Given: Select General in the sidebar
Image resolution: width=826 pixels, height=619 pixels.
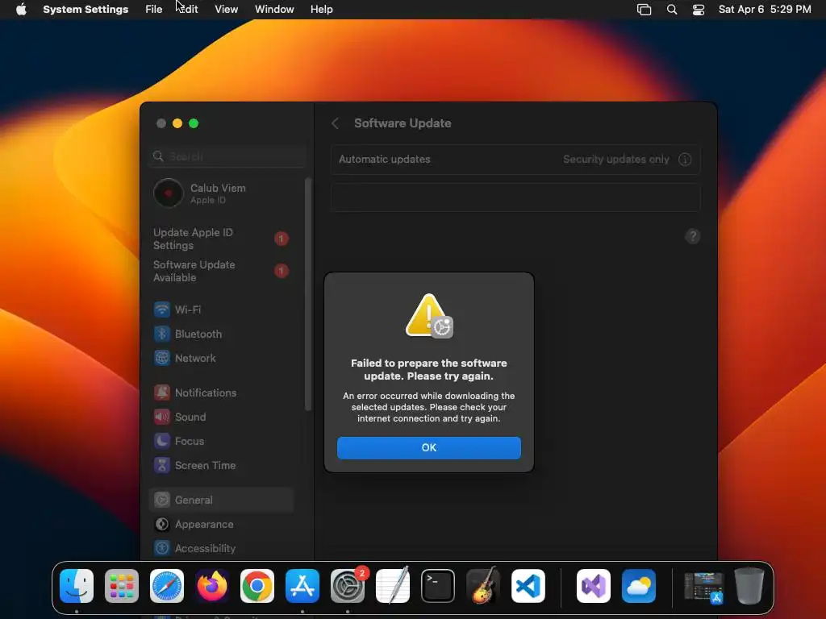Looking at the screenshot, I should (x=221, y=500).
